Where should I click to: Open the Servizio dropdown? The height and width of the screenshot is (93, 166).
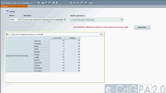click(x=45, y=20)
